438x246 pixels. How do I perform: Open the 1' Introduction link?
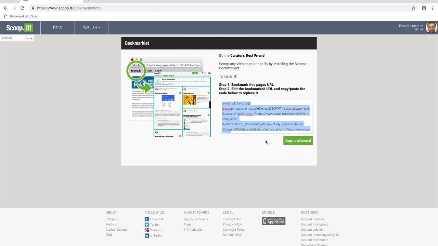pos(193,230)
